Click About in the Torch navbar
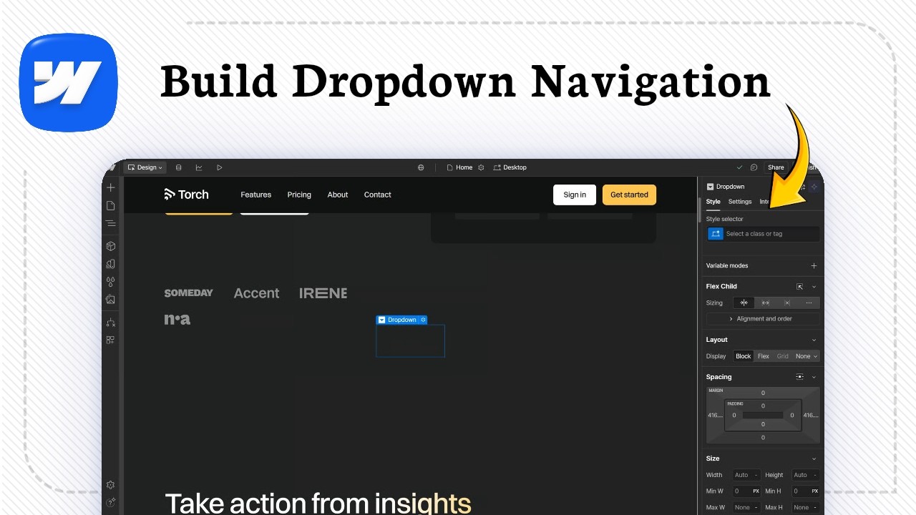This screenshot has width=916, height=515. click(338, 195)
